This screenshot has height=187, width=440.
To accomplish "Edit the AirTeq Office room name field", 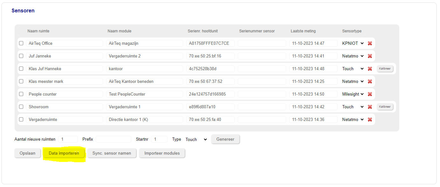I will click(x=65, y=43).
